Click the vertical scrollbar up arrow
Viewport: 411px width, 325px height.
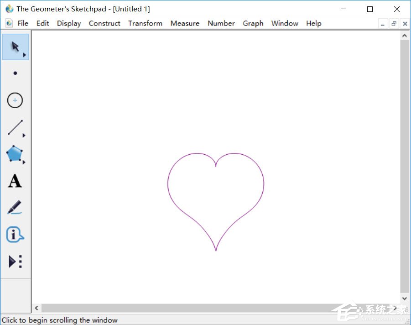click(x=405, y=35)
